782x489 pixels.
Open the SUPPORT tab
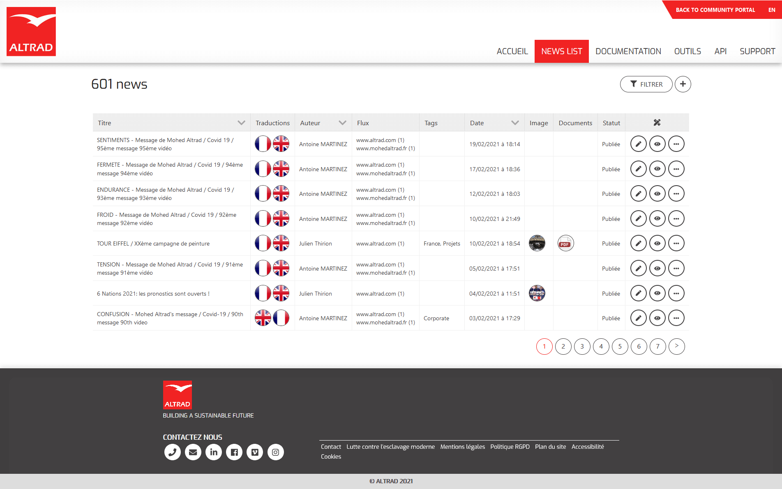(757, 51)
